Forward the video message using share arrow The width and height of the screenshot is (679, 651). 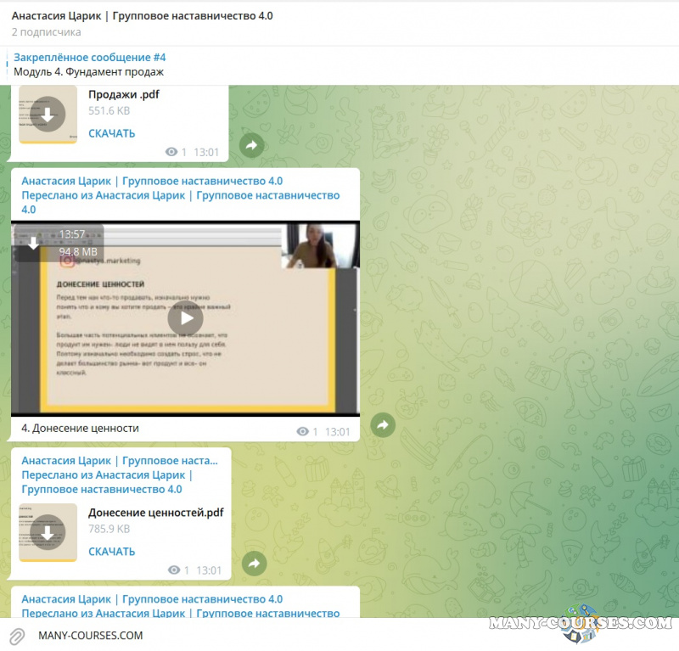tap(383, 425)
